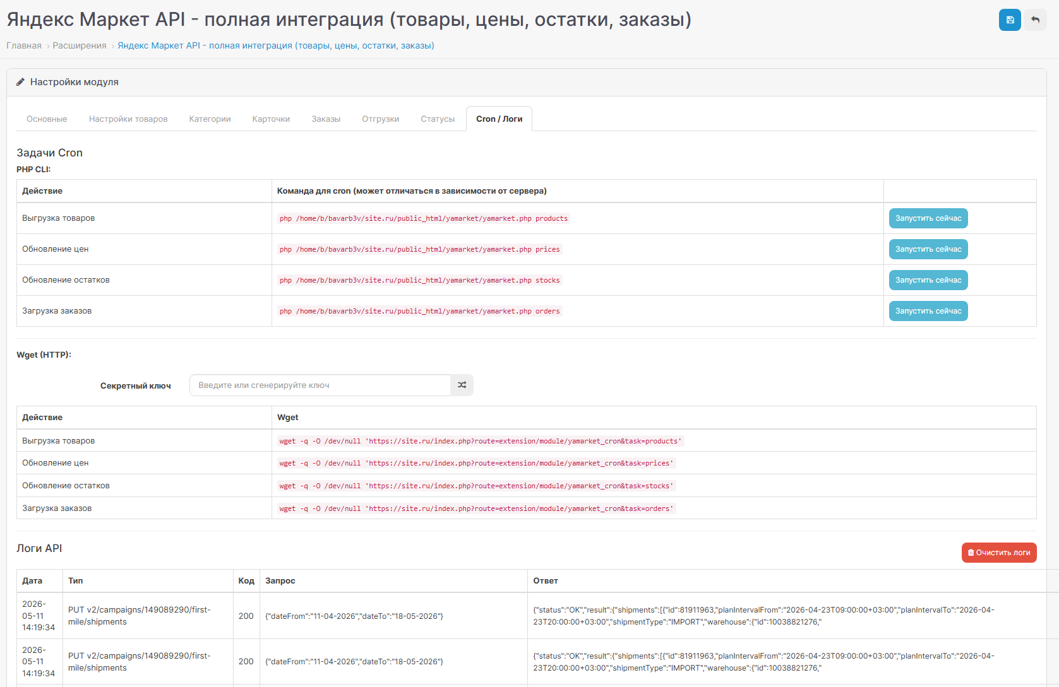The image size is (1059, 687).
Task: Select the Cron / Логи tab
Action: [x=500, y=119]
